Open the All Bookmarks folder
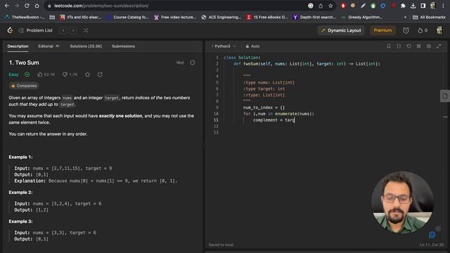Viewport: 450px width, 253px height. (429, 17)
